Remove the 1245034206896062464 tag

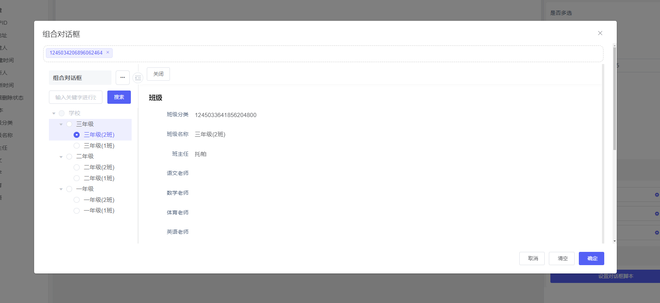108,53
